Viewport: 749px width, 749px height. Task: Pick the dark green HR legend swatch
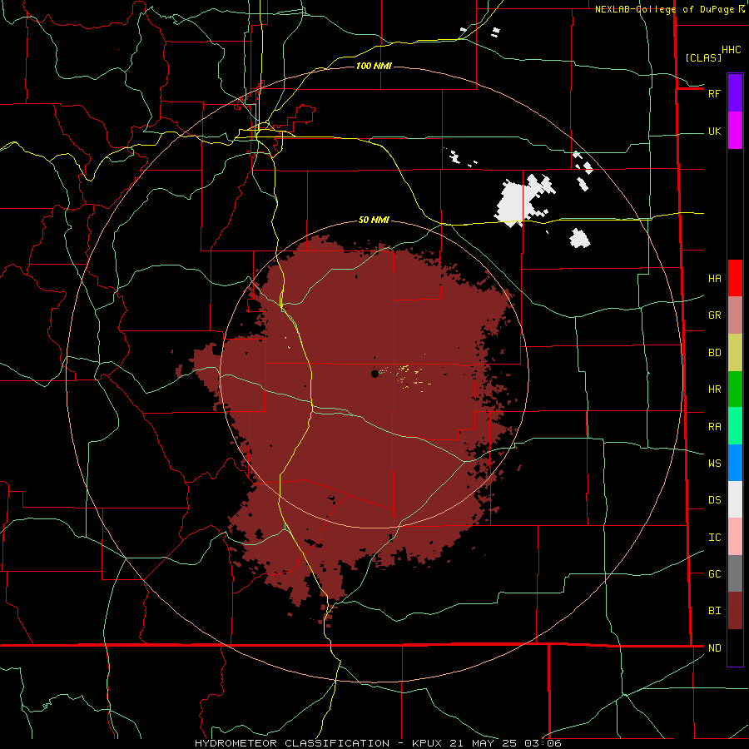click(735, 389)
